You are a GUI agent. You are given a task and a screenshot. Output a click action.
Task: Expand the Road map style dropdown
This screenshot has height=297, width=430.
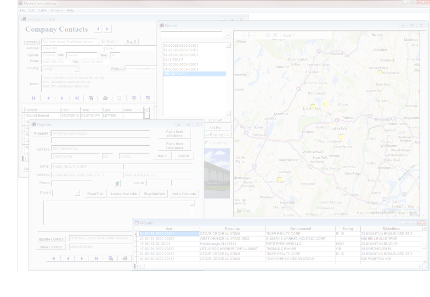pos(289,35)
